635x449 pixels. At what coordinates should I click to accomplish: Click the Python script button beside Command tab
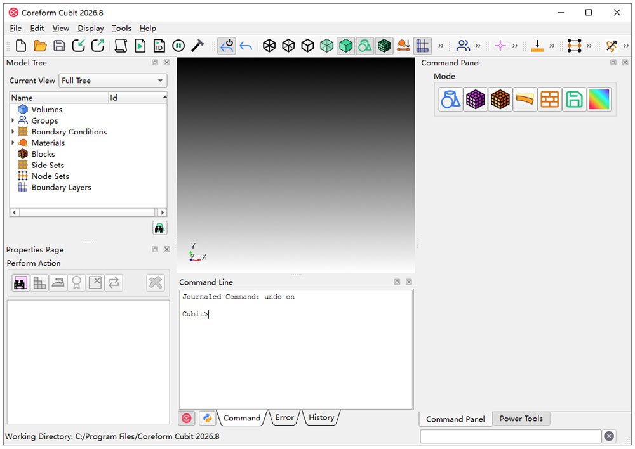pyautogui.click(x=208, y=419)
